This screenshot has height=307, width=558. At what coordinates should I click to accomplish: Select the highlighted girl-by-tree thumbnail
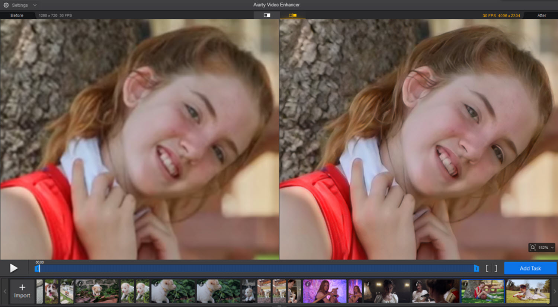(x=482, y=291)
